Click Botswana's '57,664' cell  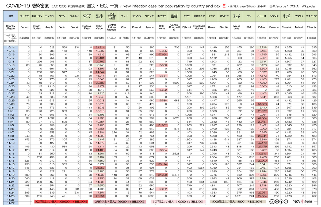[x=162, y=54]
